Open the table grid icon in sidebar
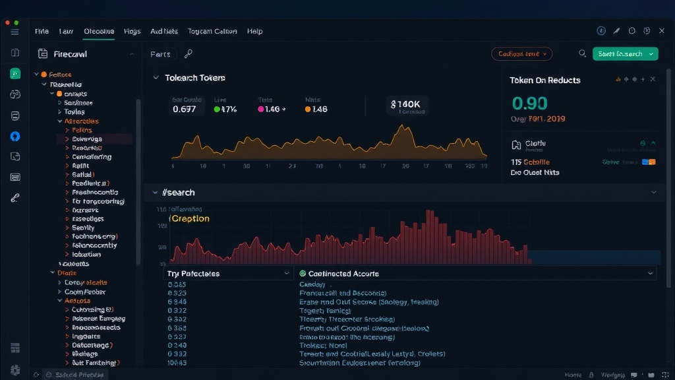 coord(15,348)
